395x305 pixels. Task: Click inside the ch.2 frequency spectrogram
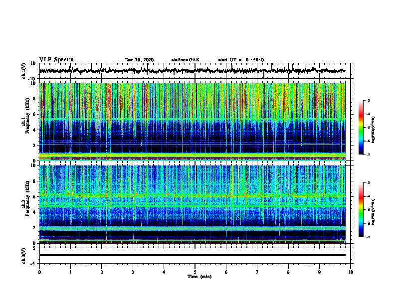pos(192,204)
